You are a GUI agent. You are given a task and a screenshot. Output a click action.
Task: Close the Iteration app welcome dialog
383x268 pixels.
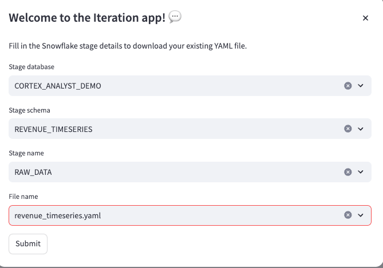pos(365,18)
